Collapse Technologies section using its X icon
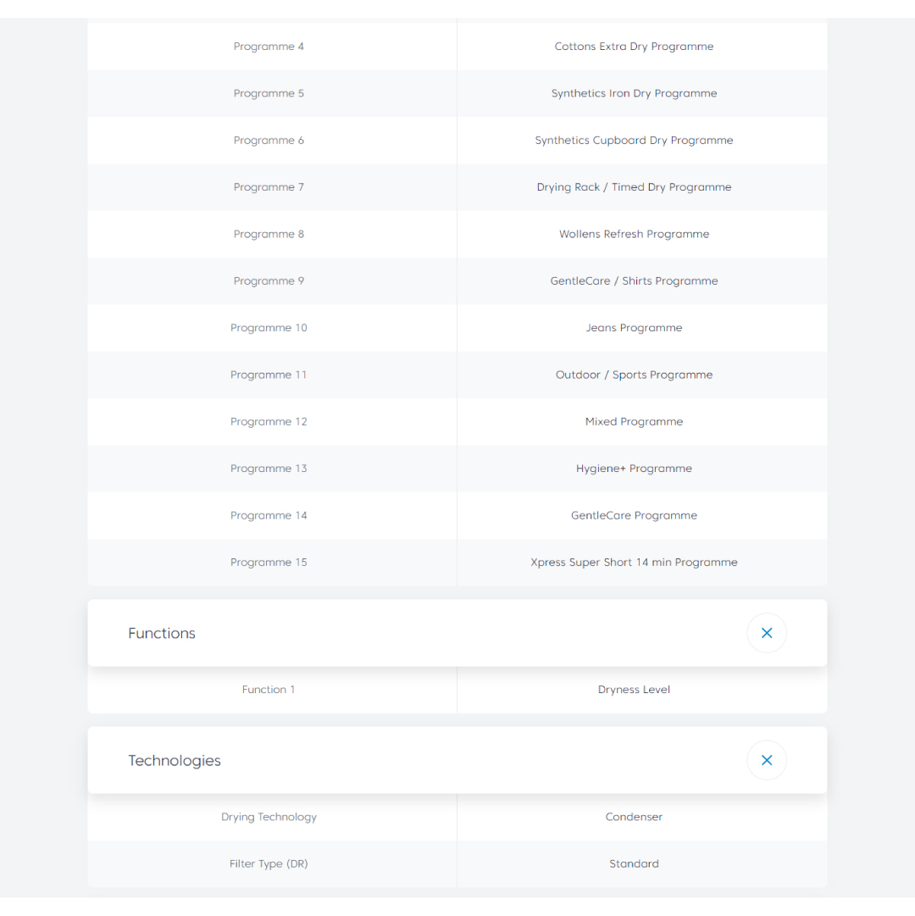The width and height of the screenshot is (915, 916). click(766, 760)
